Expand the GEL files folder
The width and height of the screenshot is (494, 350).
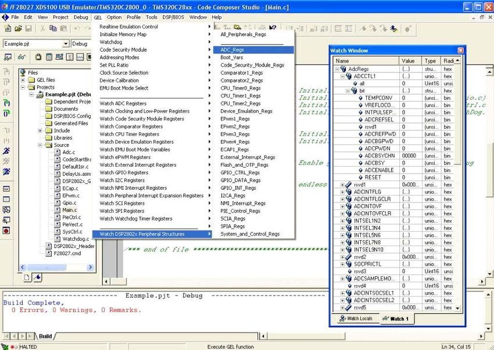[x=24, y=80]
